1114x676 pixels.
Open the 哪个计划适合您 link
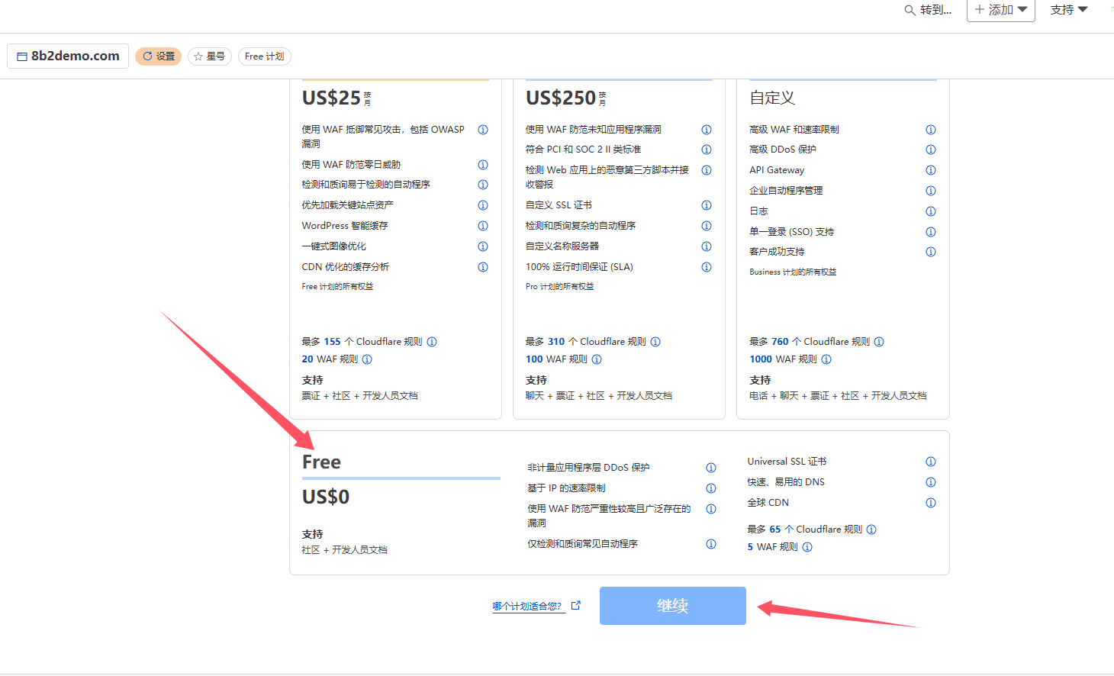pyautogui.click(x=527, y=607)
